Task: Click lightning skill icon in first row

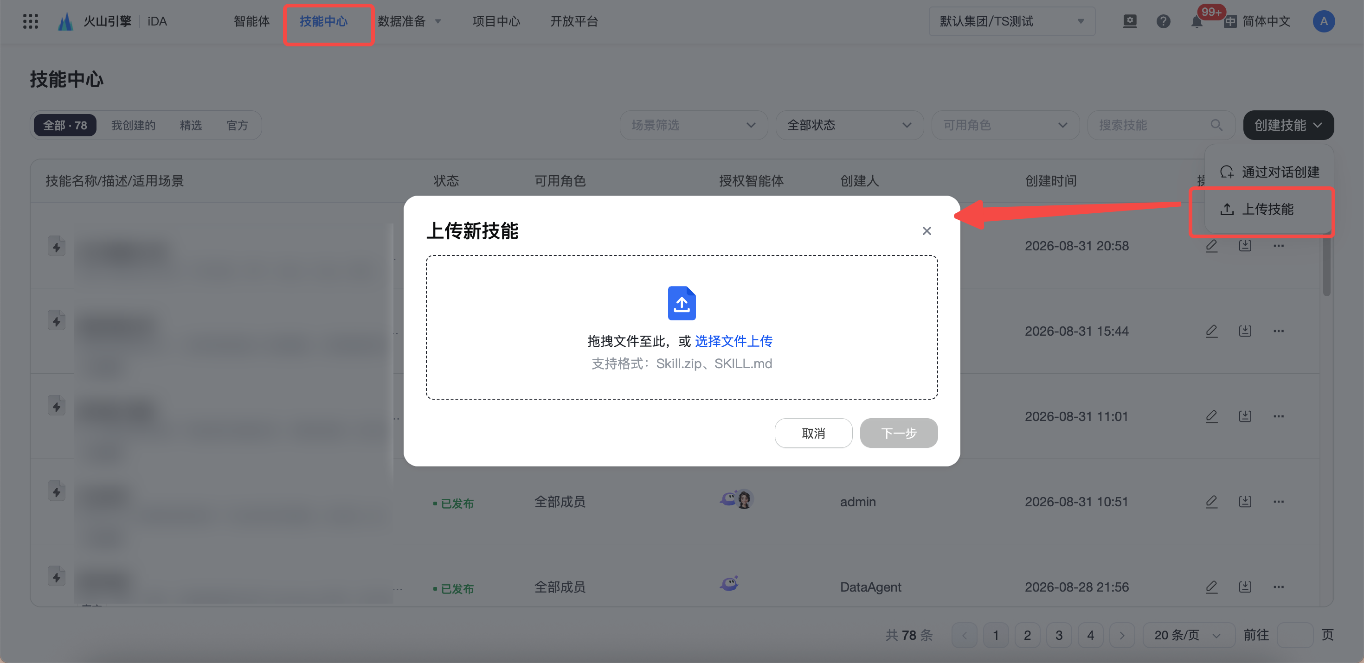Action: (x=57, y=246)
